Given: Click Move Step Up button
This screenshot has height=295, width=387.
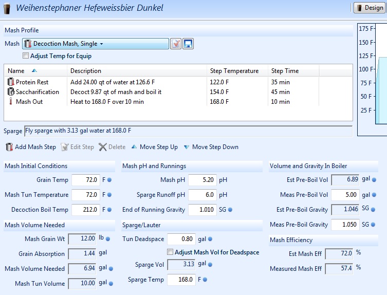Looking at the screenshot, I should tap(155, 147).
